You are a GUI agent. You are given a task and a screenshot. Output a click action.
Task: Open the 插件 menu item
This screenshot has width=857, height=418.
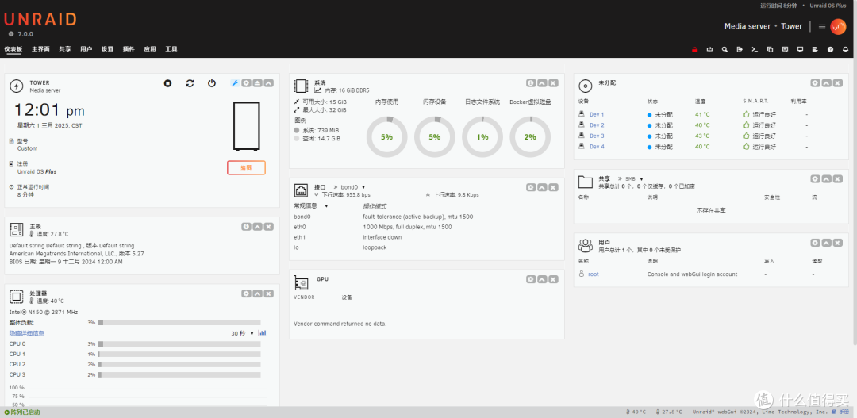click(129, 49)
